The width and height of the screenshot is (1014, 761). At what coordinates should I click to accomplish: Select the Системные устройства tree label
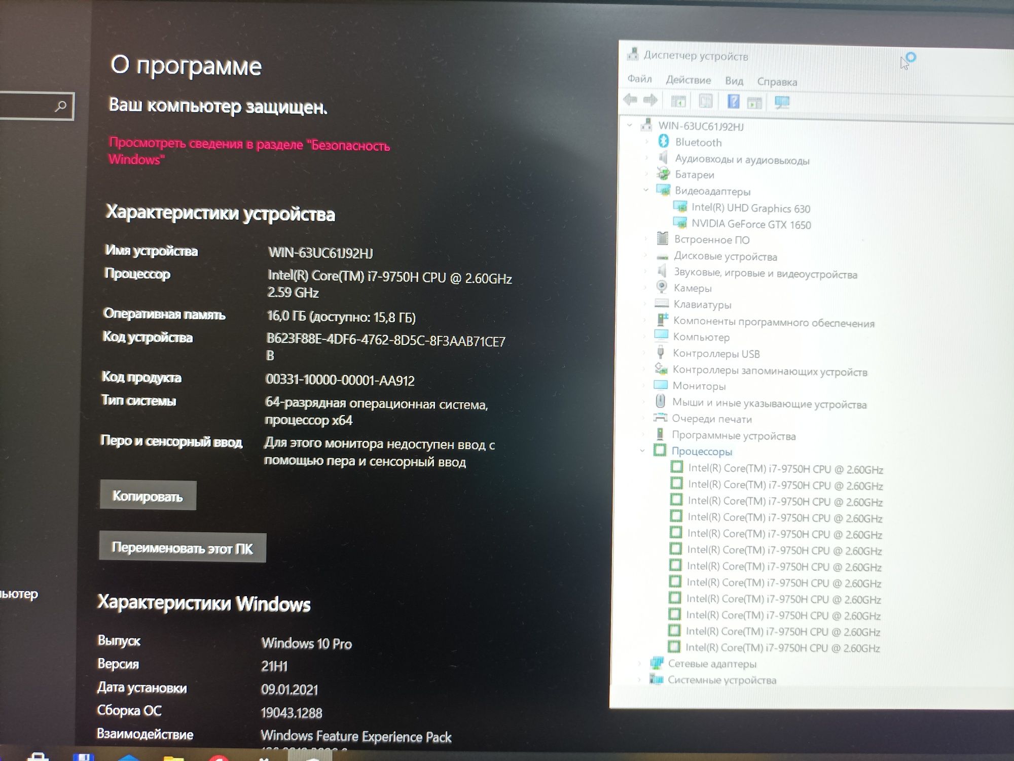[x=721, y=680]
